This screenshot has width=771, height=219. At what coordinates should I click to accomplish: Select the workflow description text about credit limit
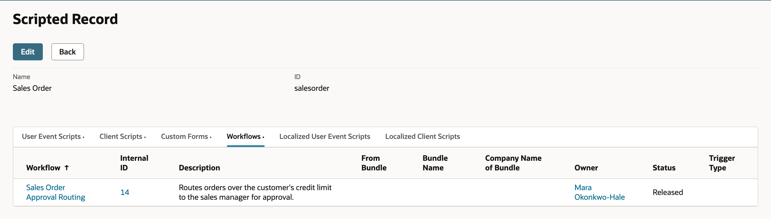(x=255, y=192)
